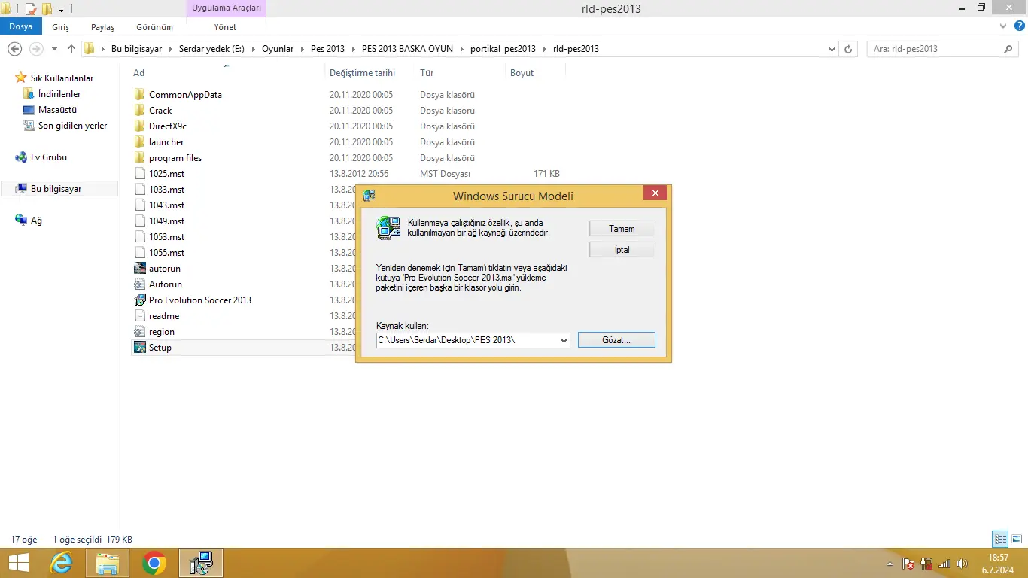
Task: Open the Paylaş ribbon tab
Action: tap(102, 27)
